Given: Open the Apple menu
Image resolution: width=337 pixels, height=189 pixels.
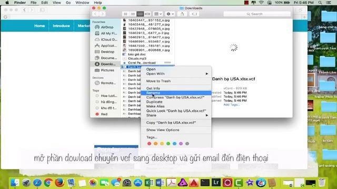Looking at the screenshot, I should (x=7, y=3).
